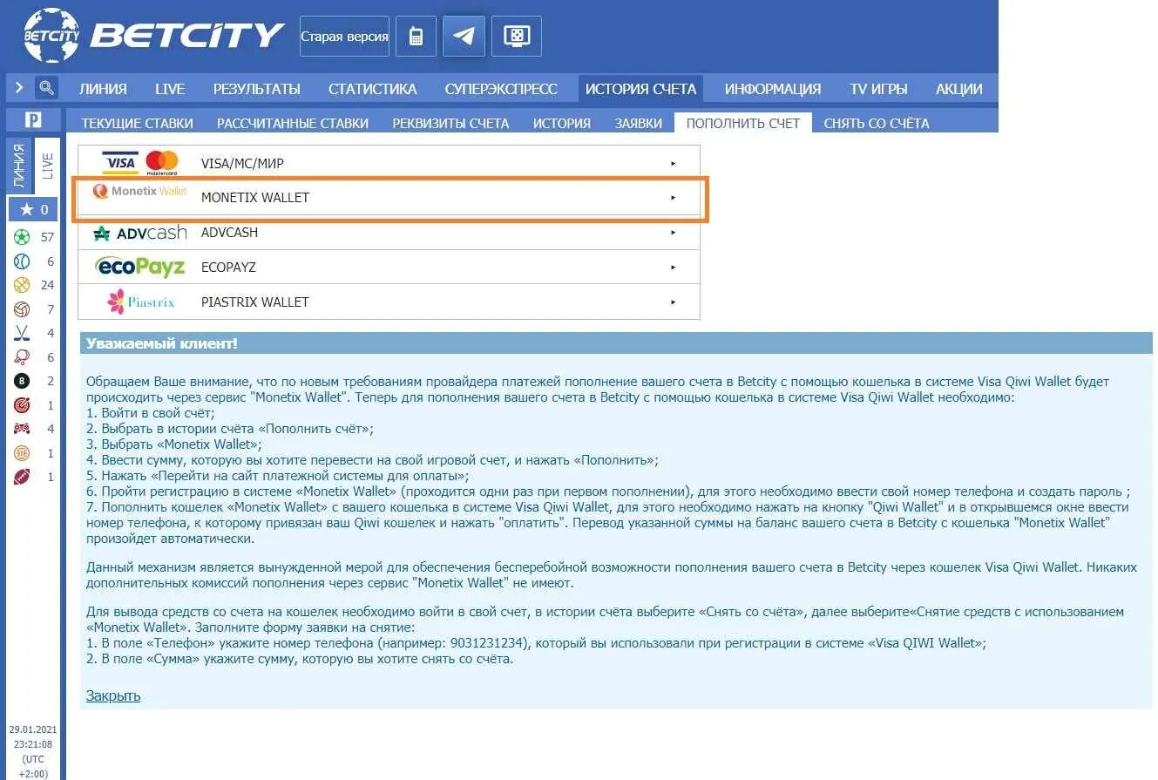
Task: Click the ADVcash logo
Action: click(x=139, y=233)
